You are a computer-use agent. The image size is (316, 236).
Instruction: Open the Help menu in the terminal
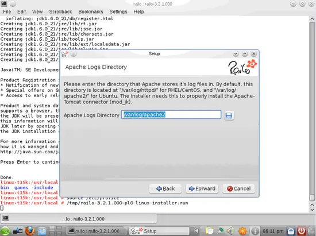[138, 11]
